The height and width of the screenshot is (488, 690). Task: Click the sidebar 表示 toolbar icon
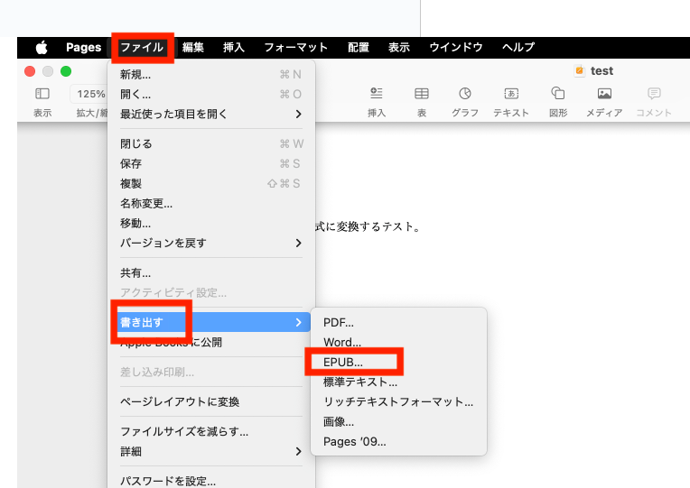click(x=42, y=94)
